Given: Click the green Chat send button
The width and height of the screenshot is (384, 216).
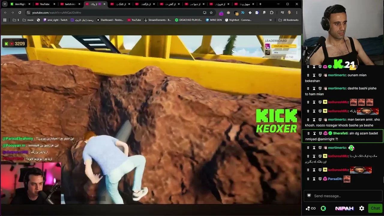Looking at the screenshot, I should pyautogui.click(x=375, y=208).
